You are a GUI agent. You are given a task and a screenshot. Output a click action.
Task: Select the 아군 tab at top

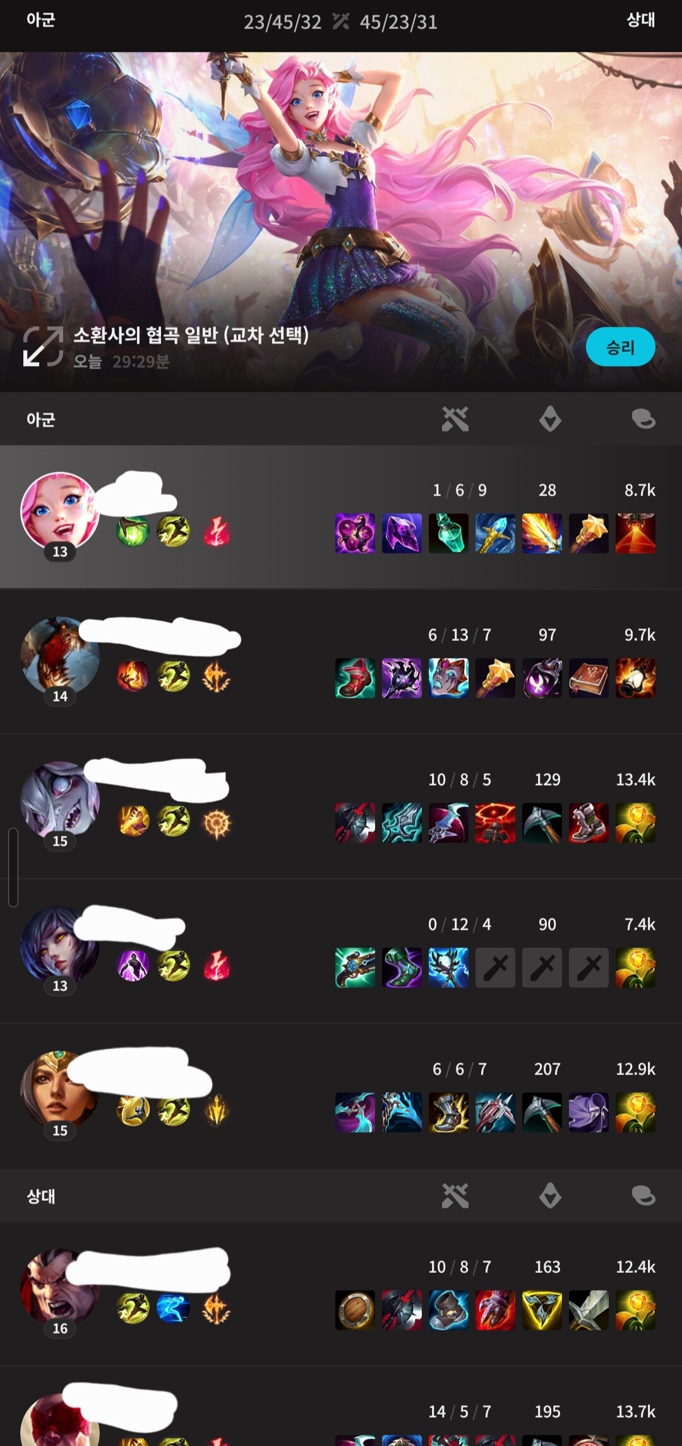(40, 20)
